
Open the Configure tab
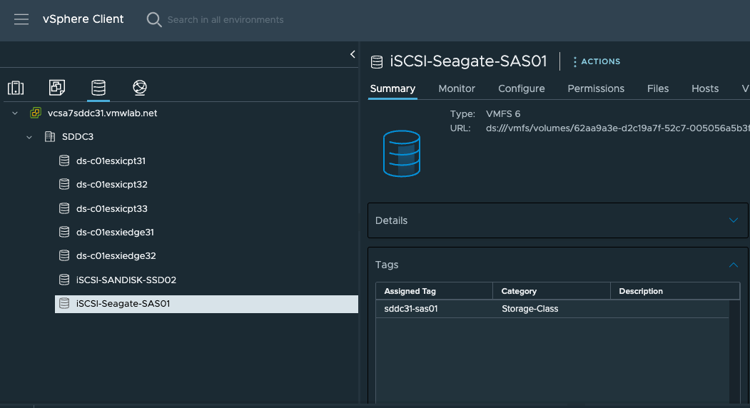coord(522,88)
